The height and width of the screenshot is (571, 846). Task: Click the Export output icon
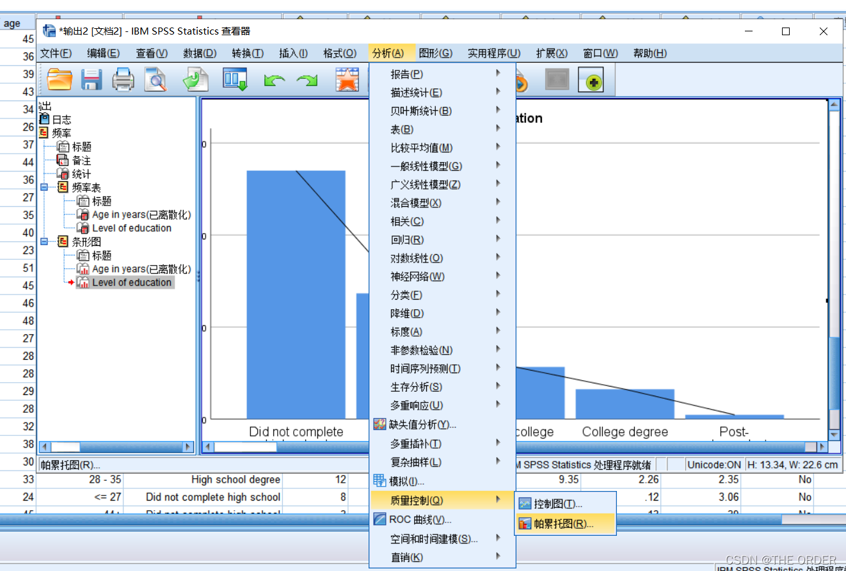(195, 80)
